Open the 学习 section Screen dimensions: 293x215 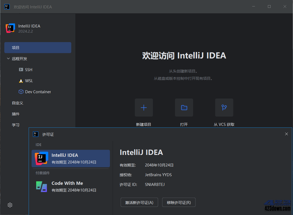click(15, 125)
